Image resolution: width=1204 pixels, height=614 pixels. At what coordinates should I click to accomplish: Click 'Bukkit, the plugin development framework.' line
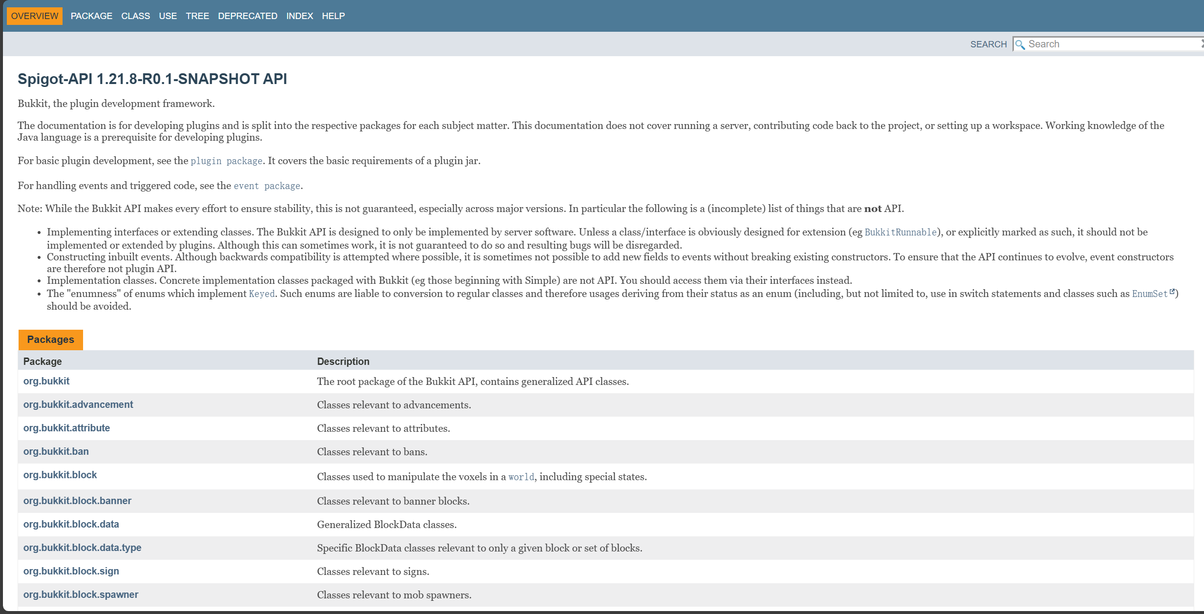[116, 104]
